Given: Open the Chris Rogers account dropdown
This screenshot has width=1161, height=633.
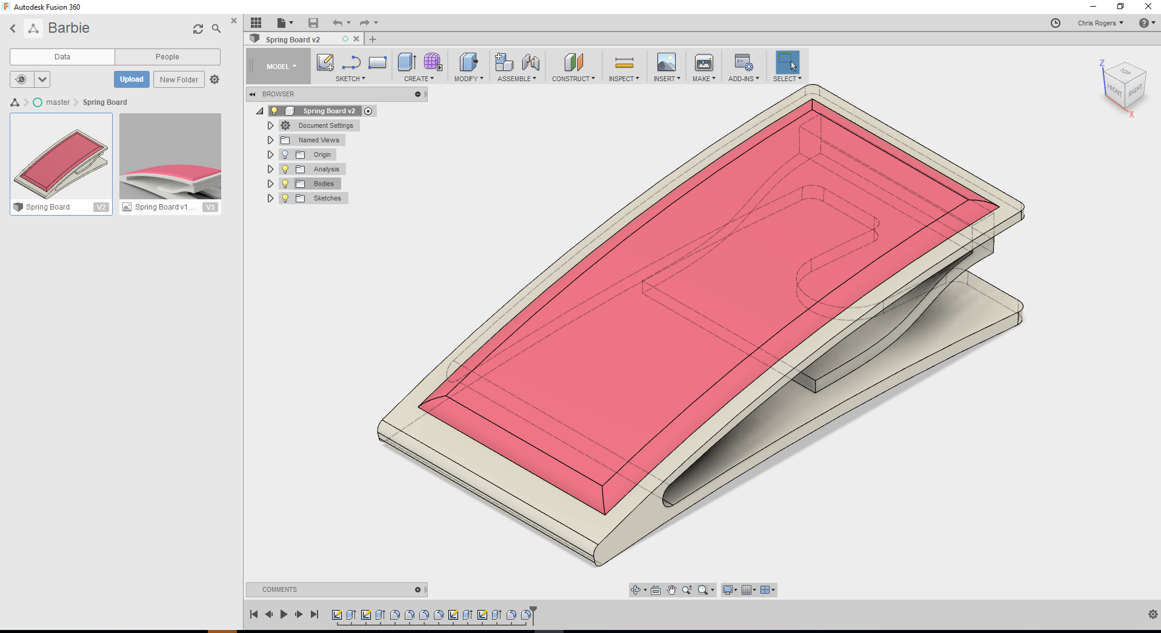Looking at the screenshot, I should coord(1100,23).
